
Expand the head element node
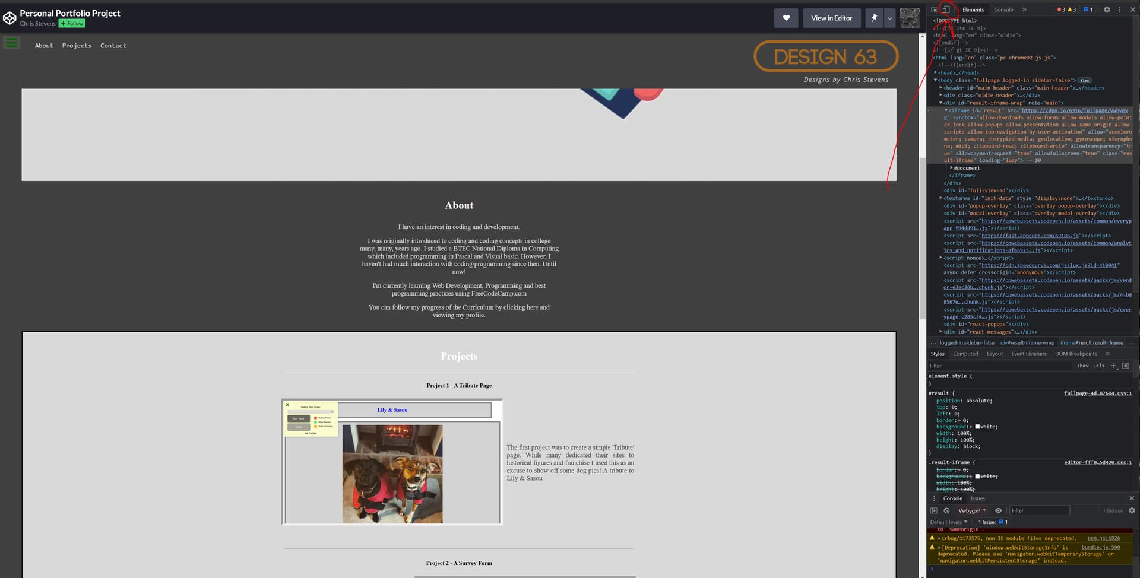pyautogui.click(x=936, y=72)
